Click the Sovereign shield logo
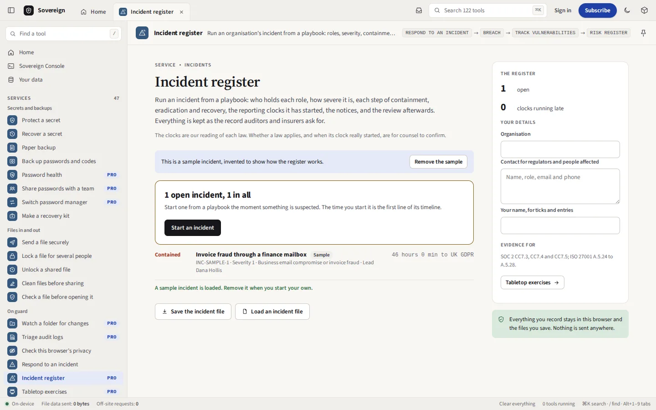Viewport: 656px width, 410px height. coord(29,10)
